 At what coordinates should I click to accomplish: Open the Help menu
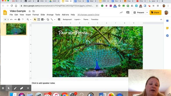[73, 15]
